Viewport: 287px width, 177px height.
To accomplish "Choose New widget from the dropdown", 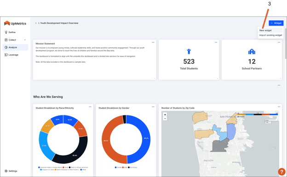I will pyautogui.click(x=270, y=30).
